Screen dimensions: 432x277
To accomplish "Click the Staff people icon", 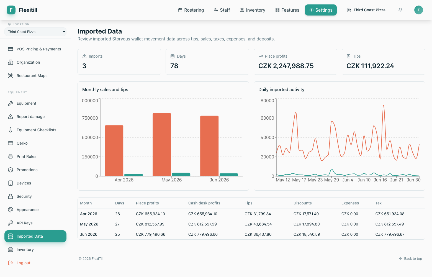I will [x=216, y=10].
